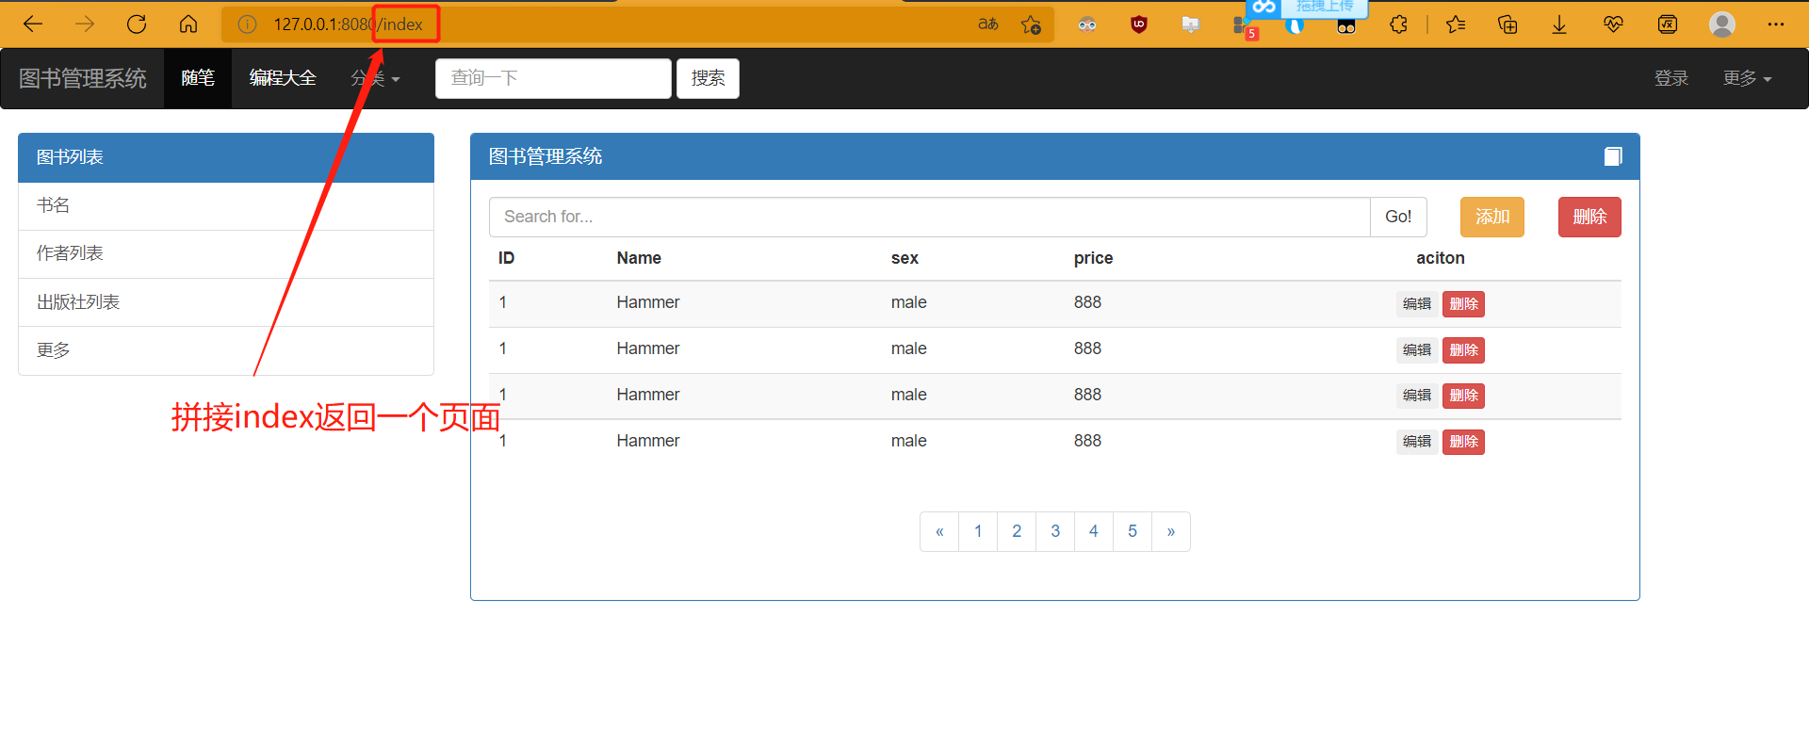
Task: Open the glasses-face extension icon
Action: click(1087, 24)
